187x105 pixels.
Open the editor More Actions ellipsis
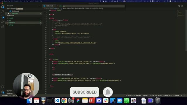click(185, 6)
